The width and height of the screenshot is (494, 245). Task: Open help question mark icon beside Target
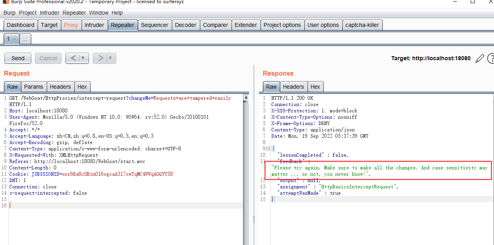point(491,59)
